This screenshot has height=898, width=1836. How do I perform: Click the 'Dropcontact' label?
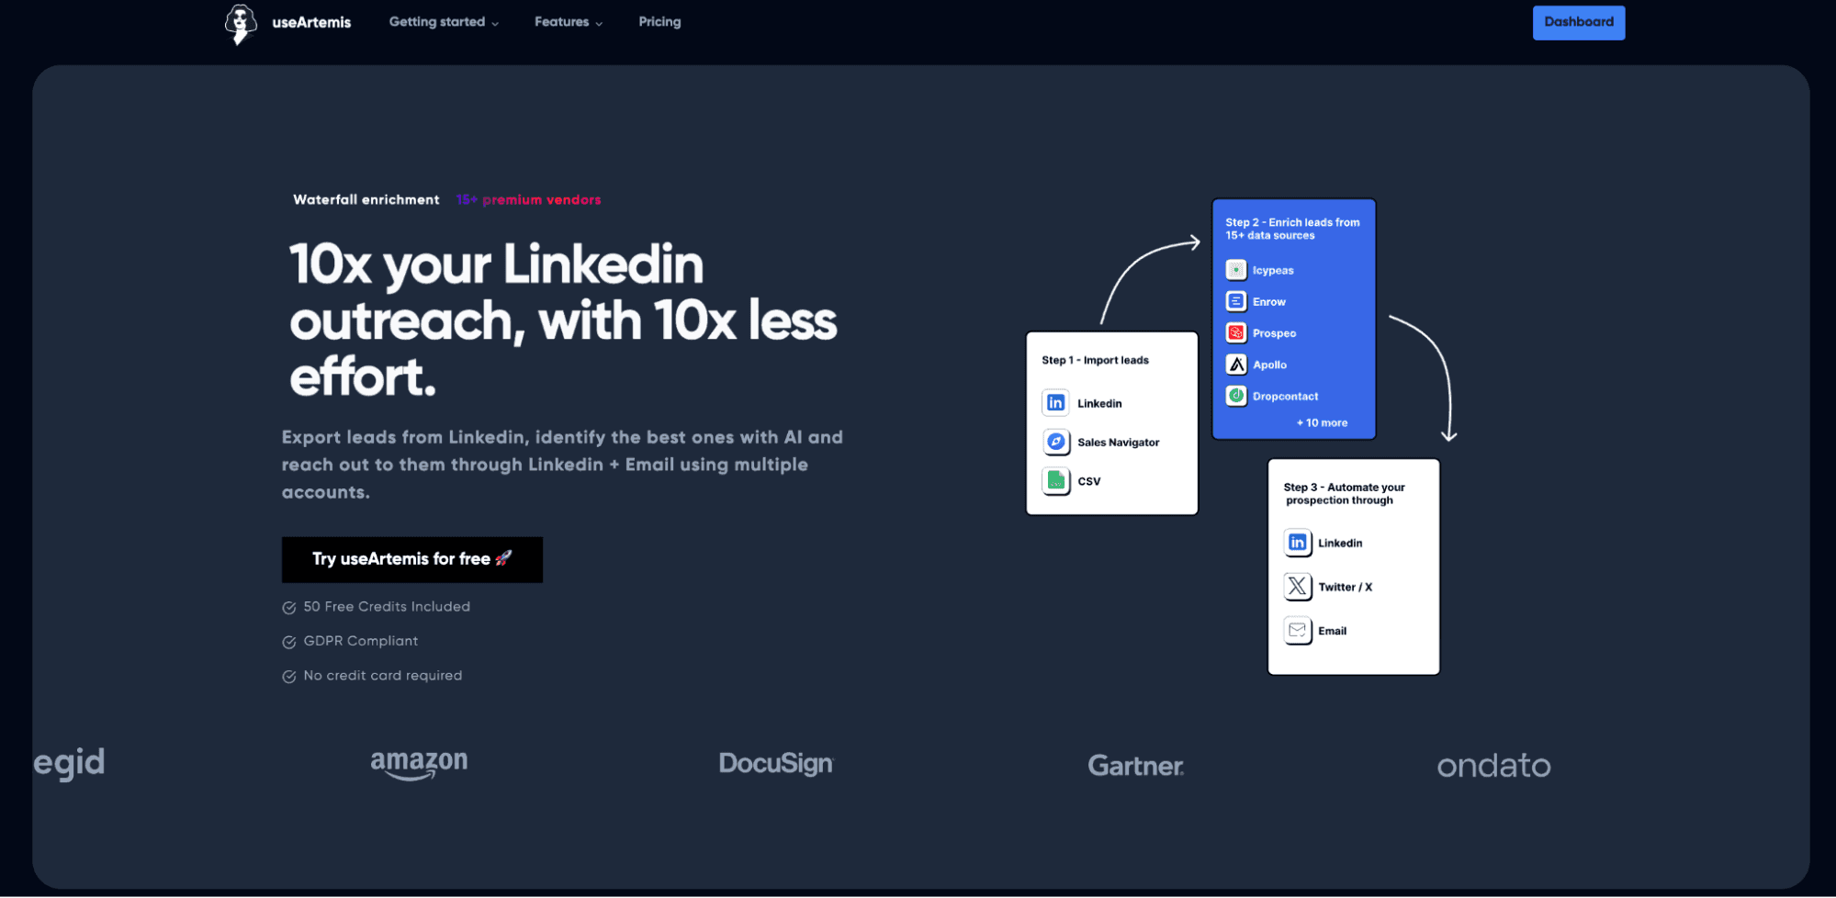1285,397
